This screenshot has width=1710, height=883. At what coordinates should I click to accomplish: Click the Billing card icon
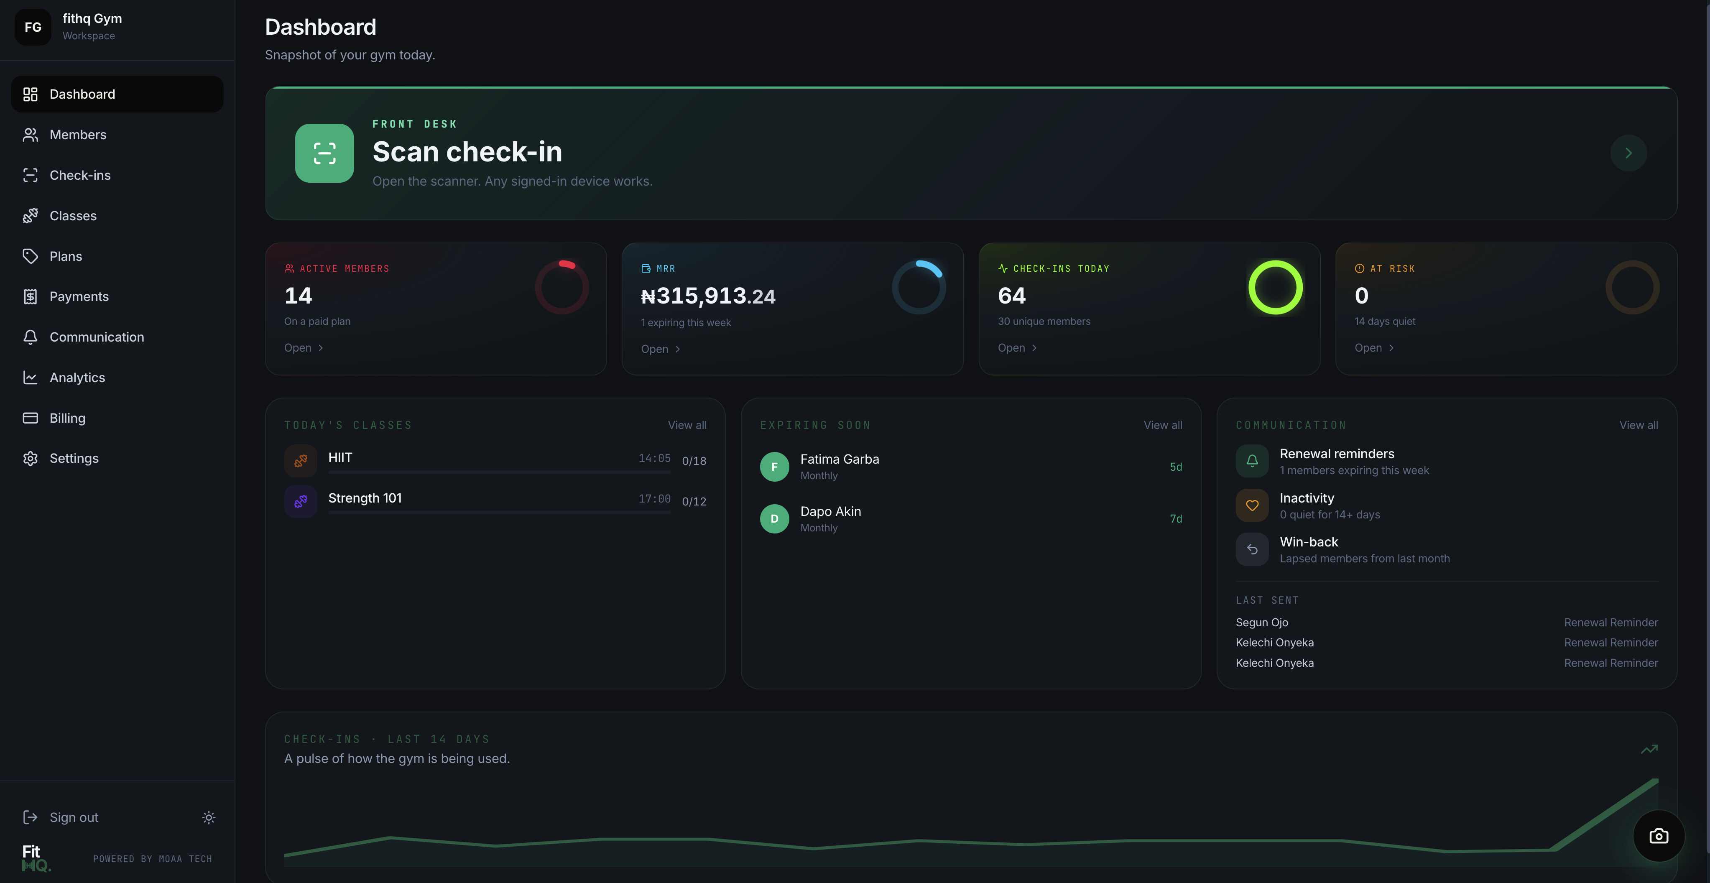click(30, 418)
